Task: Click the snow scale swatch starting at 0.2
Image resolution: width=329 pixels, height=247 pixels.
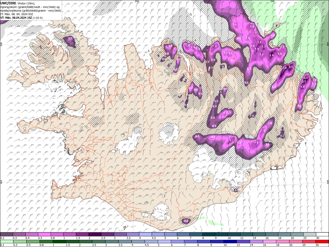Action: [x=6, y=234]
